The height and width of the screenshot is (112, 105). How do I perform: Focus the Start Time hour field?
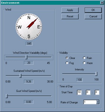tap(79, 92)
